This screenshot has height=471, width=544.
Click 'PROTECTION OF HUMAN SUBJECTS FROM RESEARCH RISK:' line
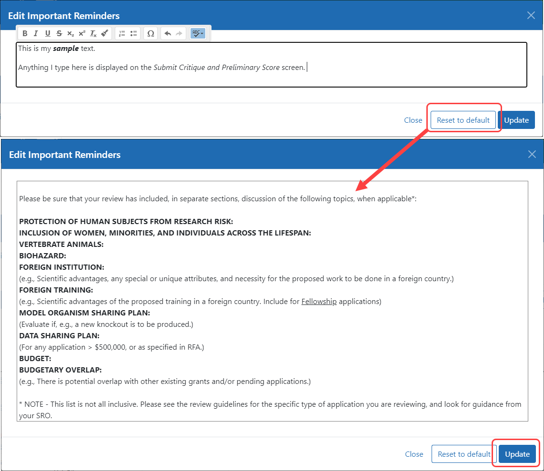point(126,221)
